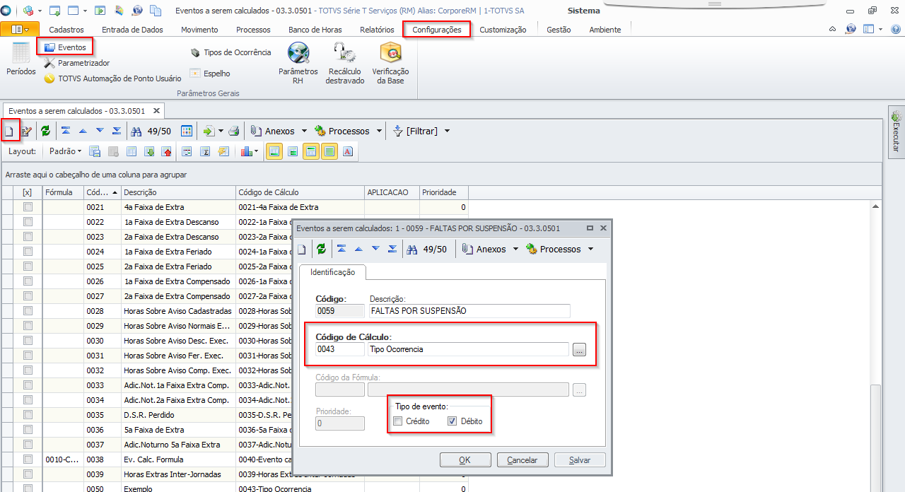Image resolution: width=905 pixels, height=492 pixels.
Task: Tick checkbox for row 0039
Action: click(x=28, y=474)
